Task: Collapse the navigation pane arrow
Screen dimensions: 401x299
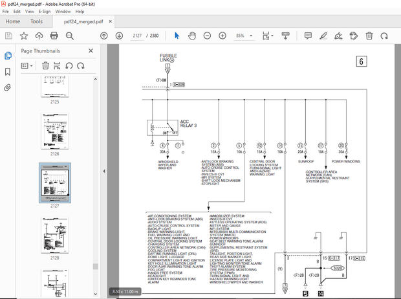Action: [x=104, y=171]
